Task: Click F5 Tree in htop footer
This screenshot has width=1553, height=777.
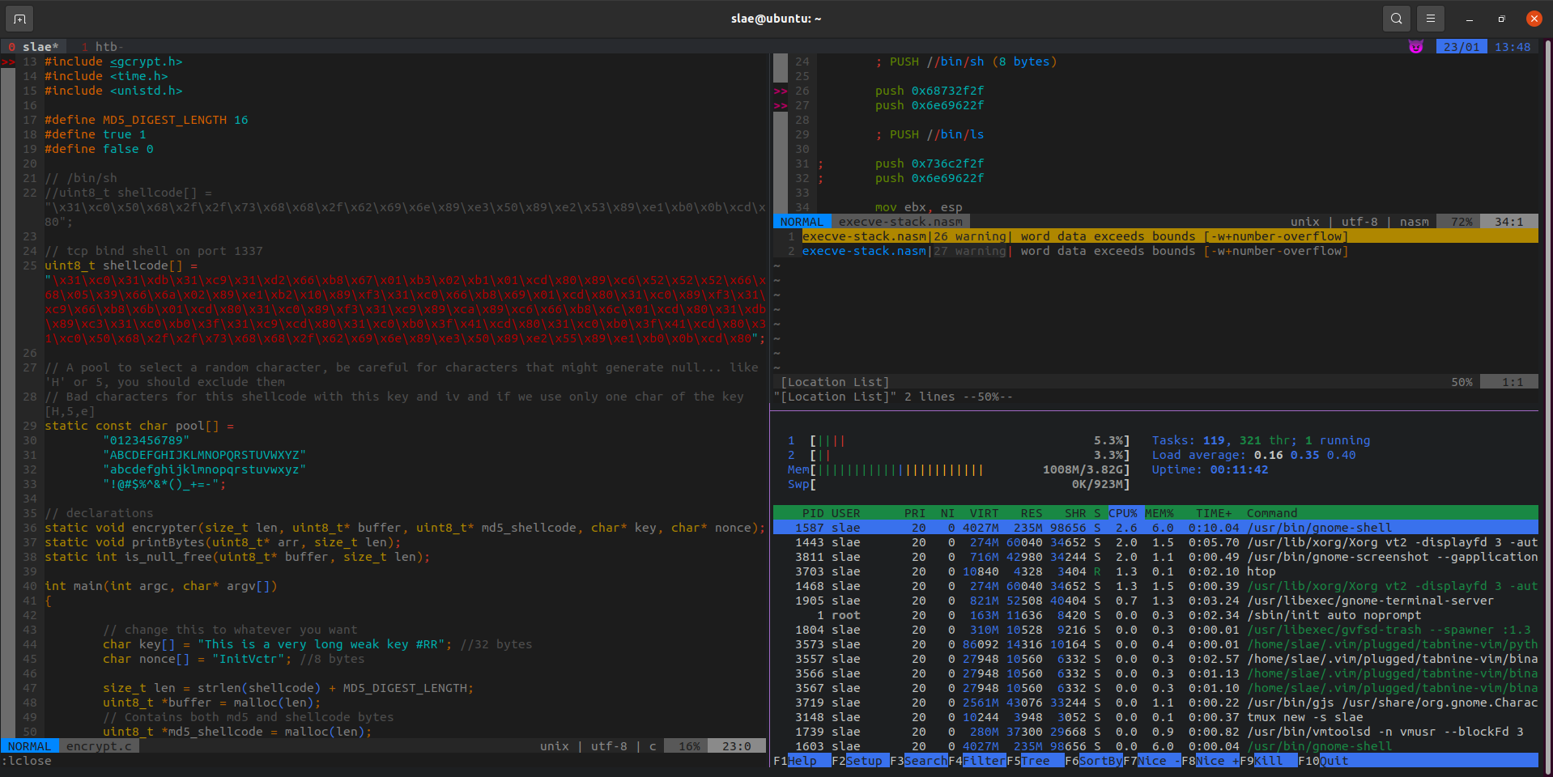Action: [1035, 761]
